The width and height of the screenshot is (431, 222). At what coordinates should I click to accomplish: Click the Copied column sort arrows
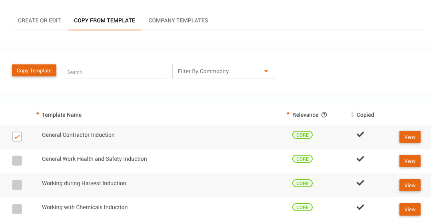(352, 115)
